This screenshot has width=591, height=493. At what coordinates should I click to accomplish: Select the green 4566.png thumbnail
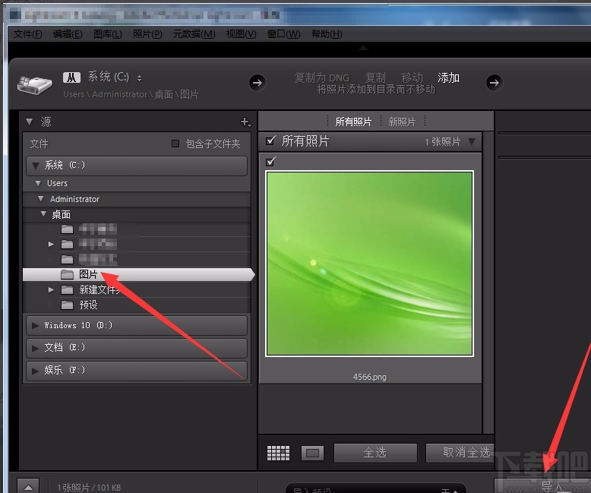369,264
